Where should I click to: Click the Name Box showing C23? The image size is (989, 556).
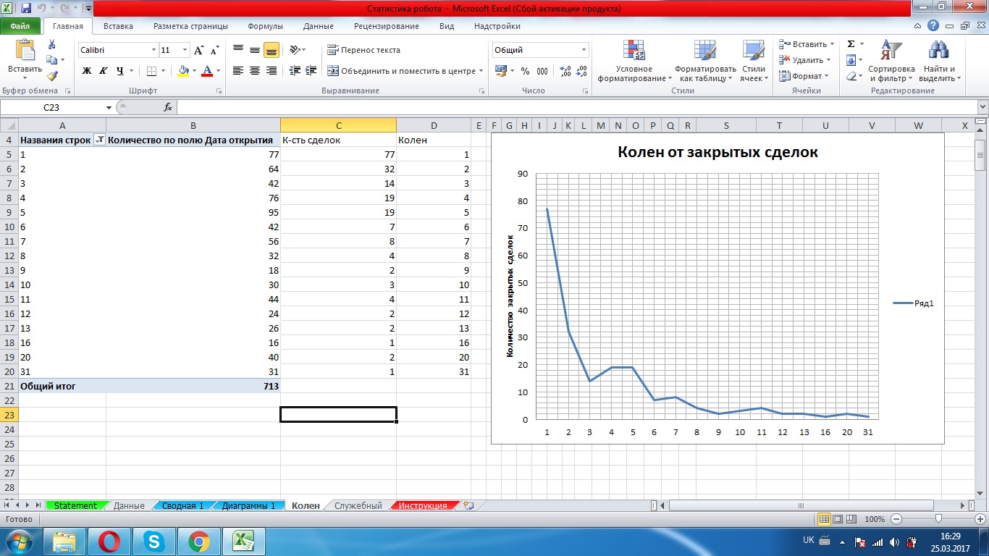click(x=51, y=107)
